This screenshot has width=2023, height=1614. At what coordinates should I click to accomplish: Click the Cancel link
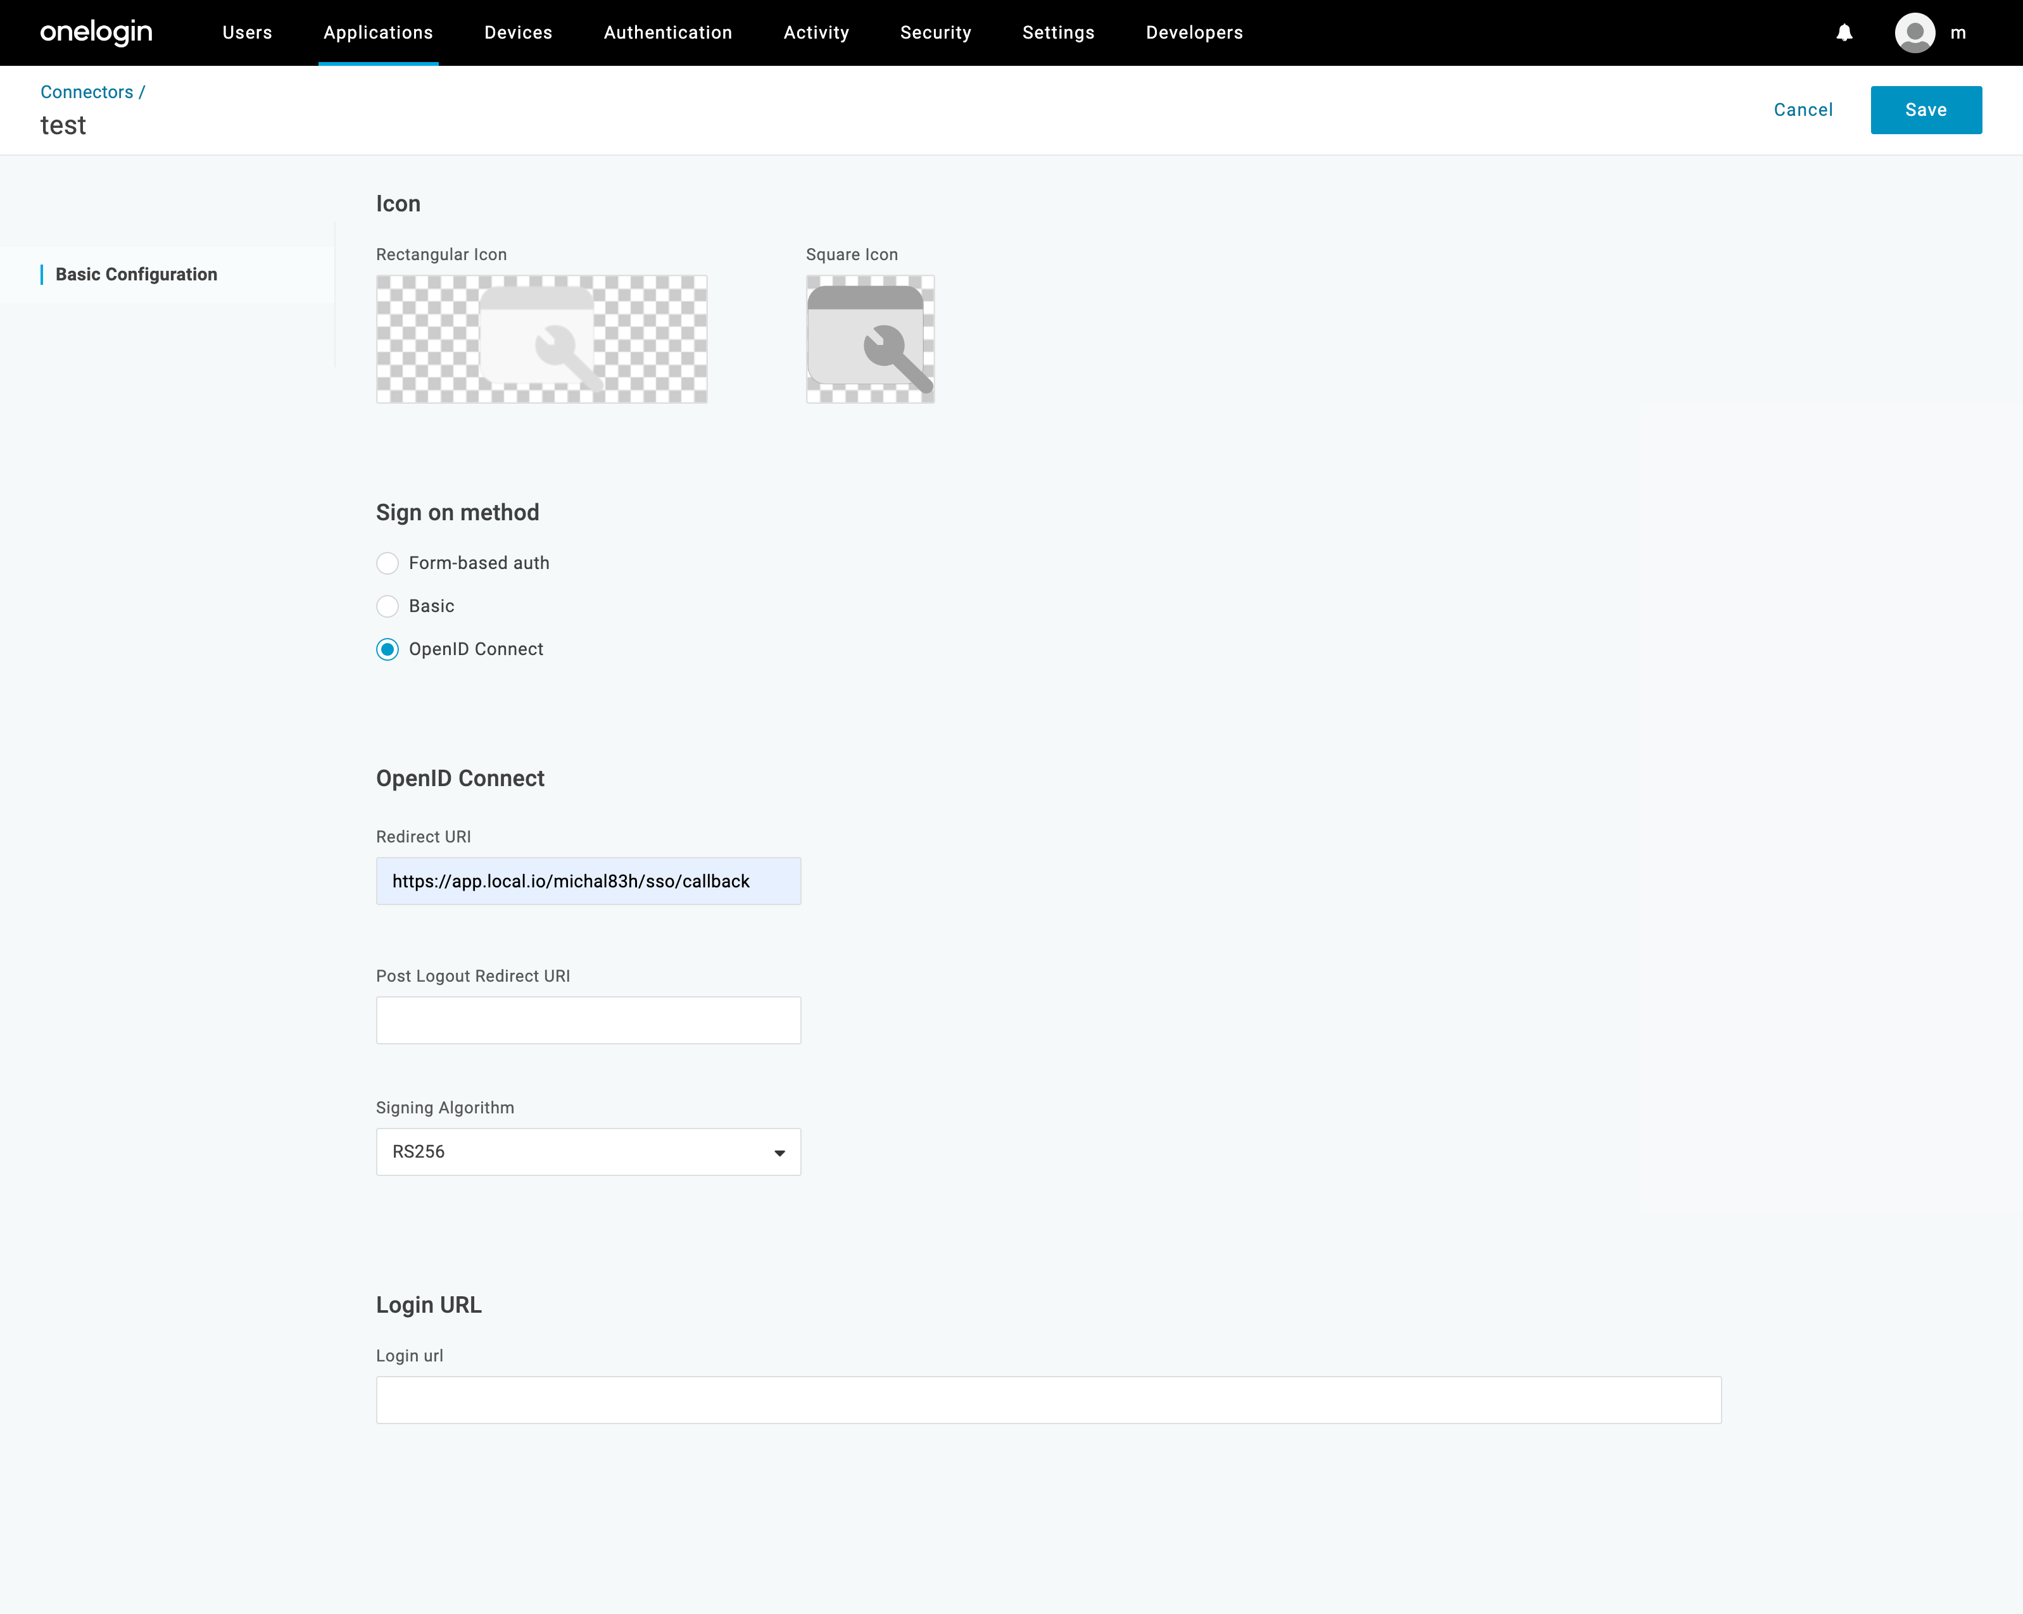(1803, 109)
